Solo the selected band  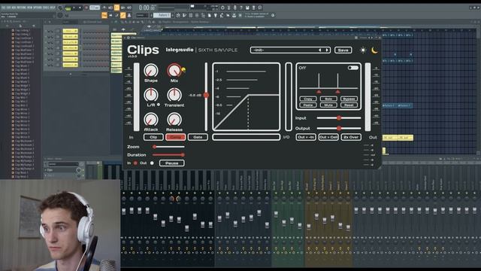328,99
